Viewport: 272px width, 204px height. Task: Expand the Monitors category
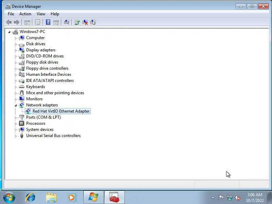tap(16, 99)
